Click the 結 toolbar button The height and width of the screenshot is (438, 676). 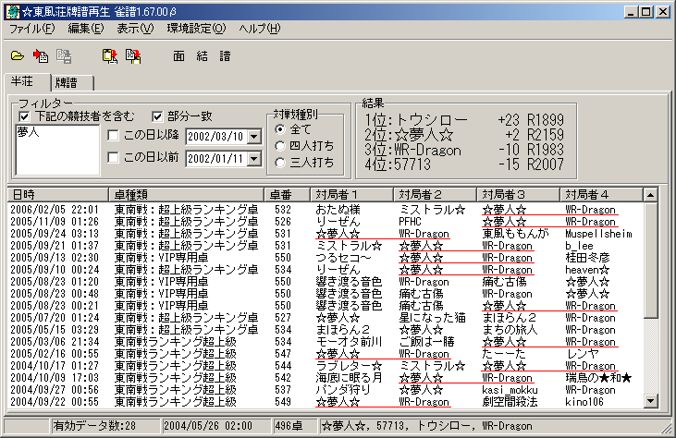tap(203, 55)
